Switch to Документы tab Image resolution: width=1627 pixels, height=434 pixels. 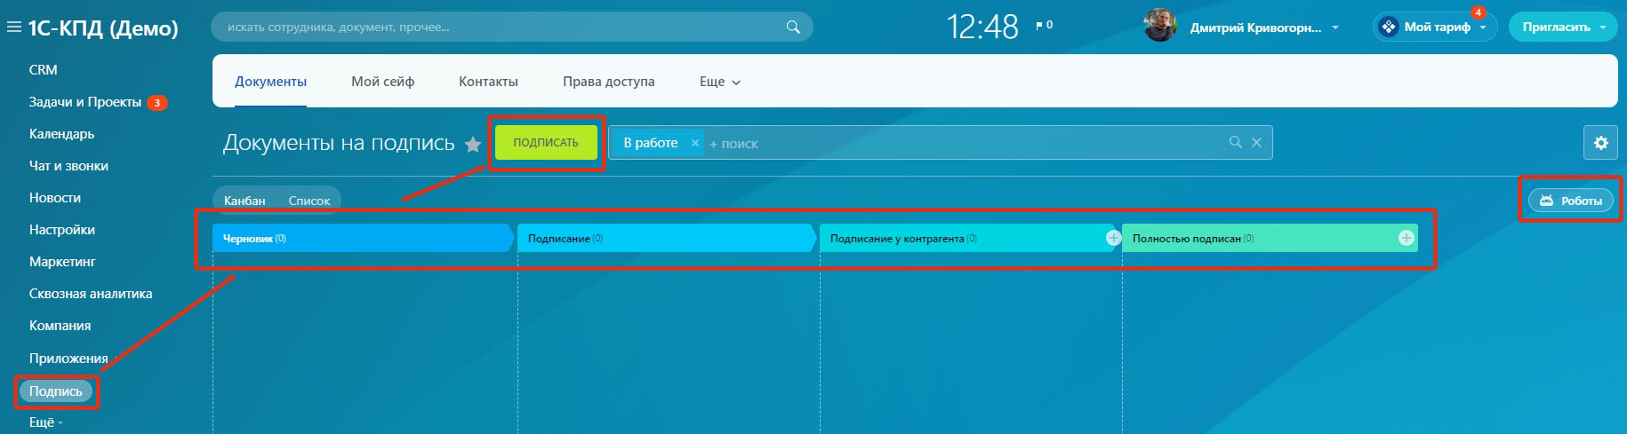[270, 81]
